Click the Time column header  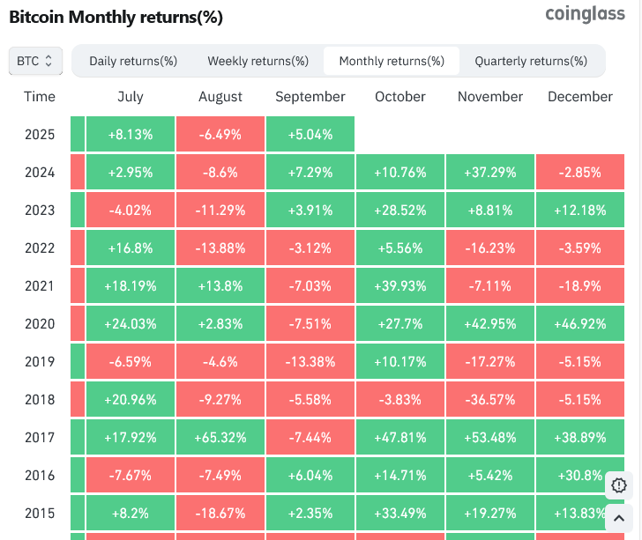coord(40,97)
